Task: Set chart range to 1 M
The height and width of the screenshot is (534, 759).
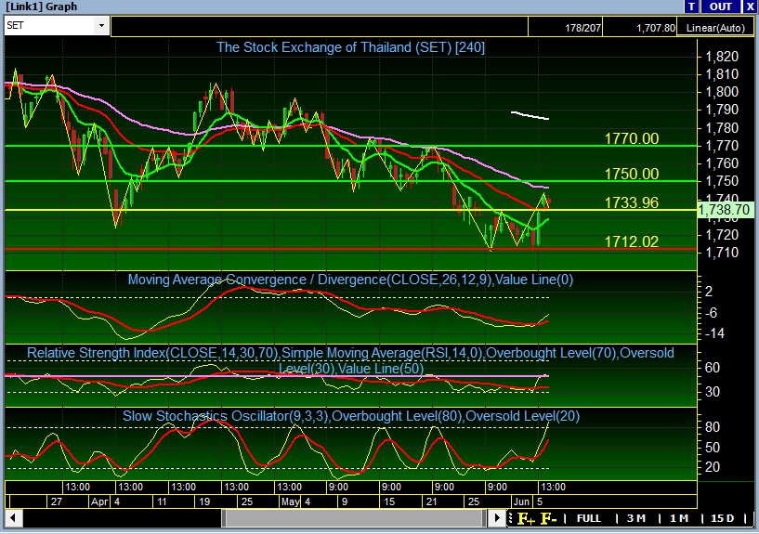Action: [x=679, y=518]
